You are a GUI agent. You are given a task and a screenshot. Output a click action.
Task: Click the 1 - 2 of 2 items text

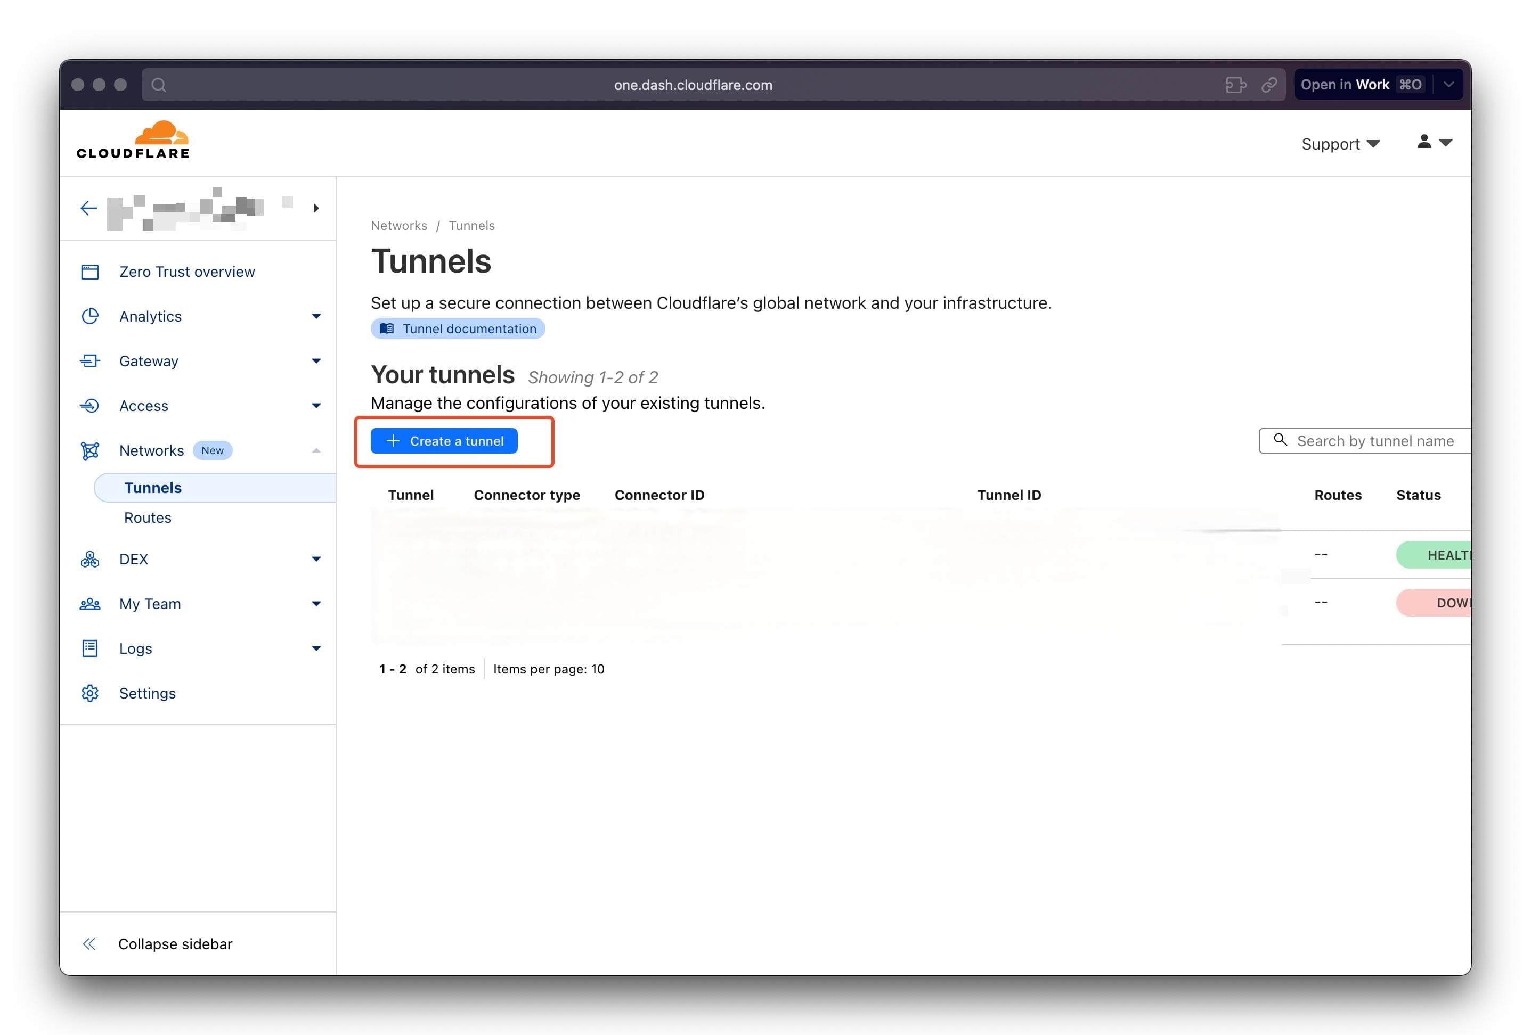point(427,670)
